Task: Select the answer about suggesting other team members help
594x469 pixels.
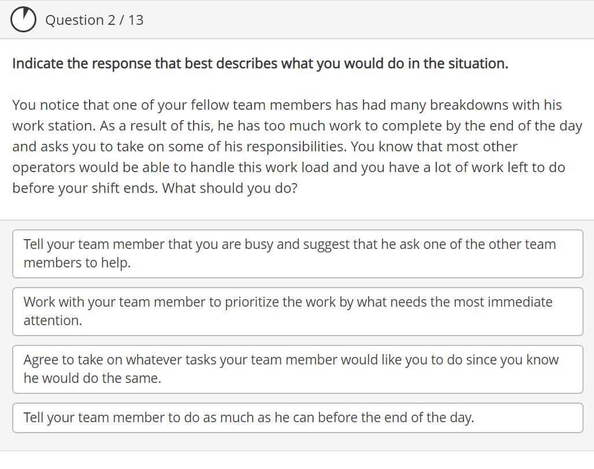Action: [x=297, y=254]
